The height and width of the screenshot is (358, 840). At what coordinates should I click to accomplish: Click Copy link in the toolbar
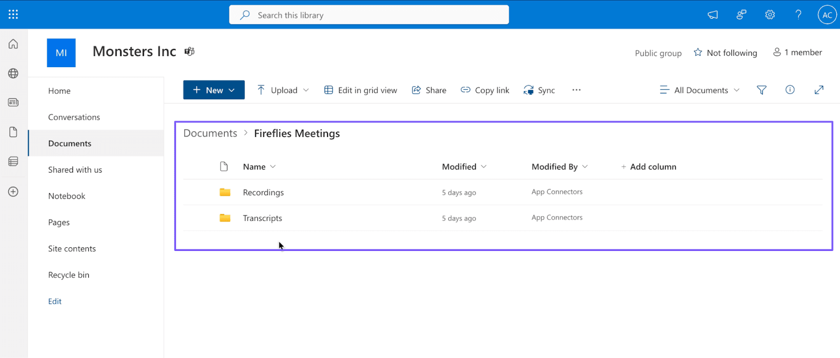[485, 90]
